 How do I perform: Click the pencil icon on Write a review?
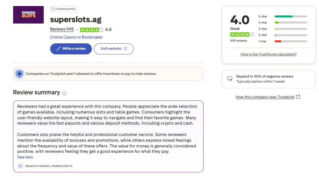59,49
